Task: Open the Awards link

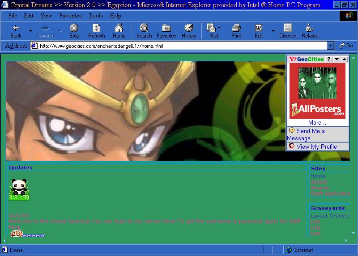Action: tap(320, 188)
